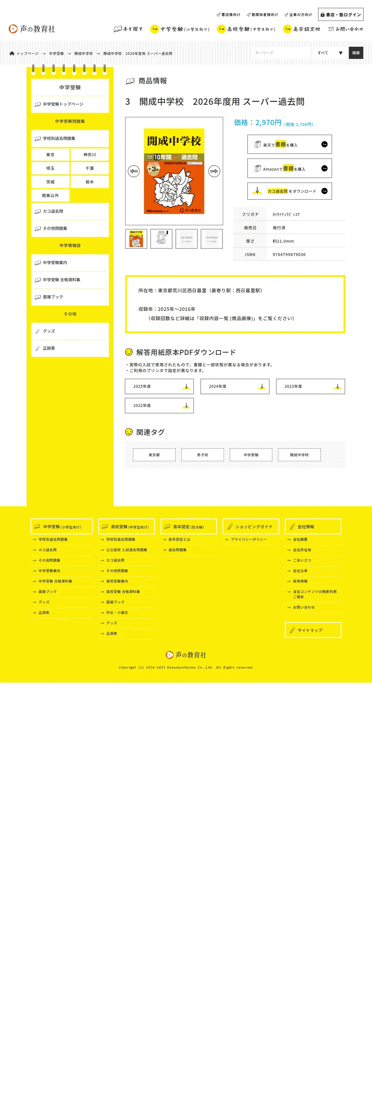
Task: Open 学校別過去問題集 in sidebar
Action: (70, 138)
